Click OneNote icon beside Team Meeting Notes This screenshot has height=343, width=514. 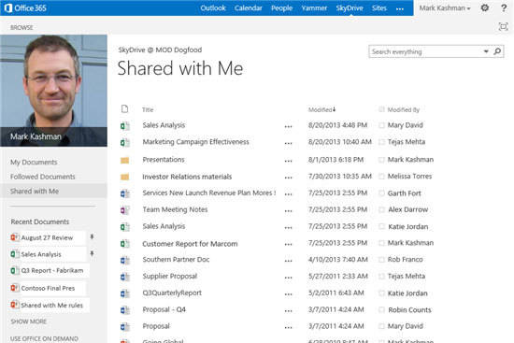pos(124,210)
